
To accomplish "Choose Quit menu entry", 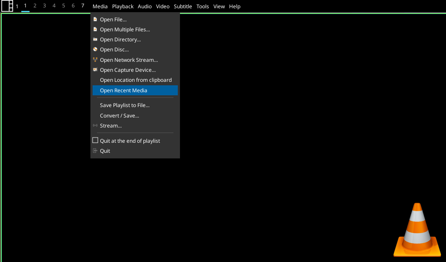I will [135, 151].
